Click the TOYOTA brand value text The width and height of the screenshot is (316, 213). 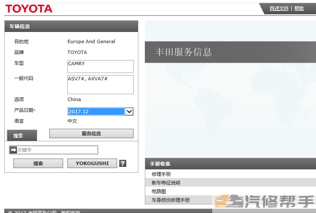coord(77,52)
